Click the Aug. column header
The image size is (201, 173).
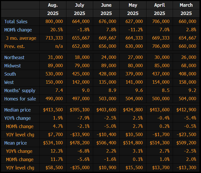pyautogui.click(x=53, y=5)
